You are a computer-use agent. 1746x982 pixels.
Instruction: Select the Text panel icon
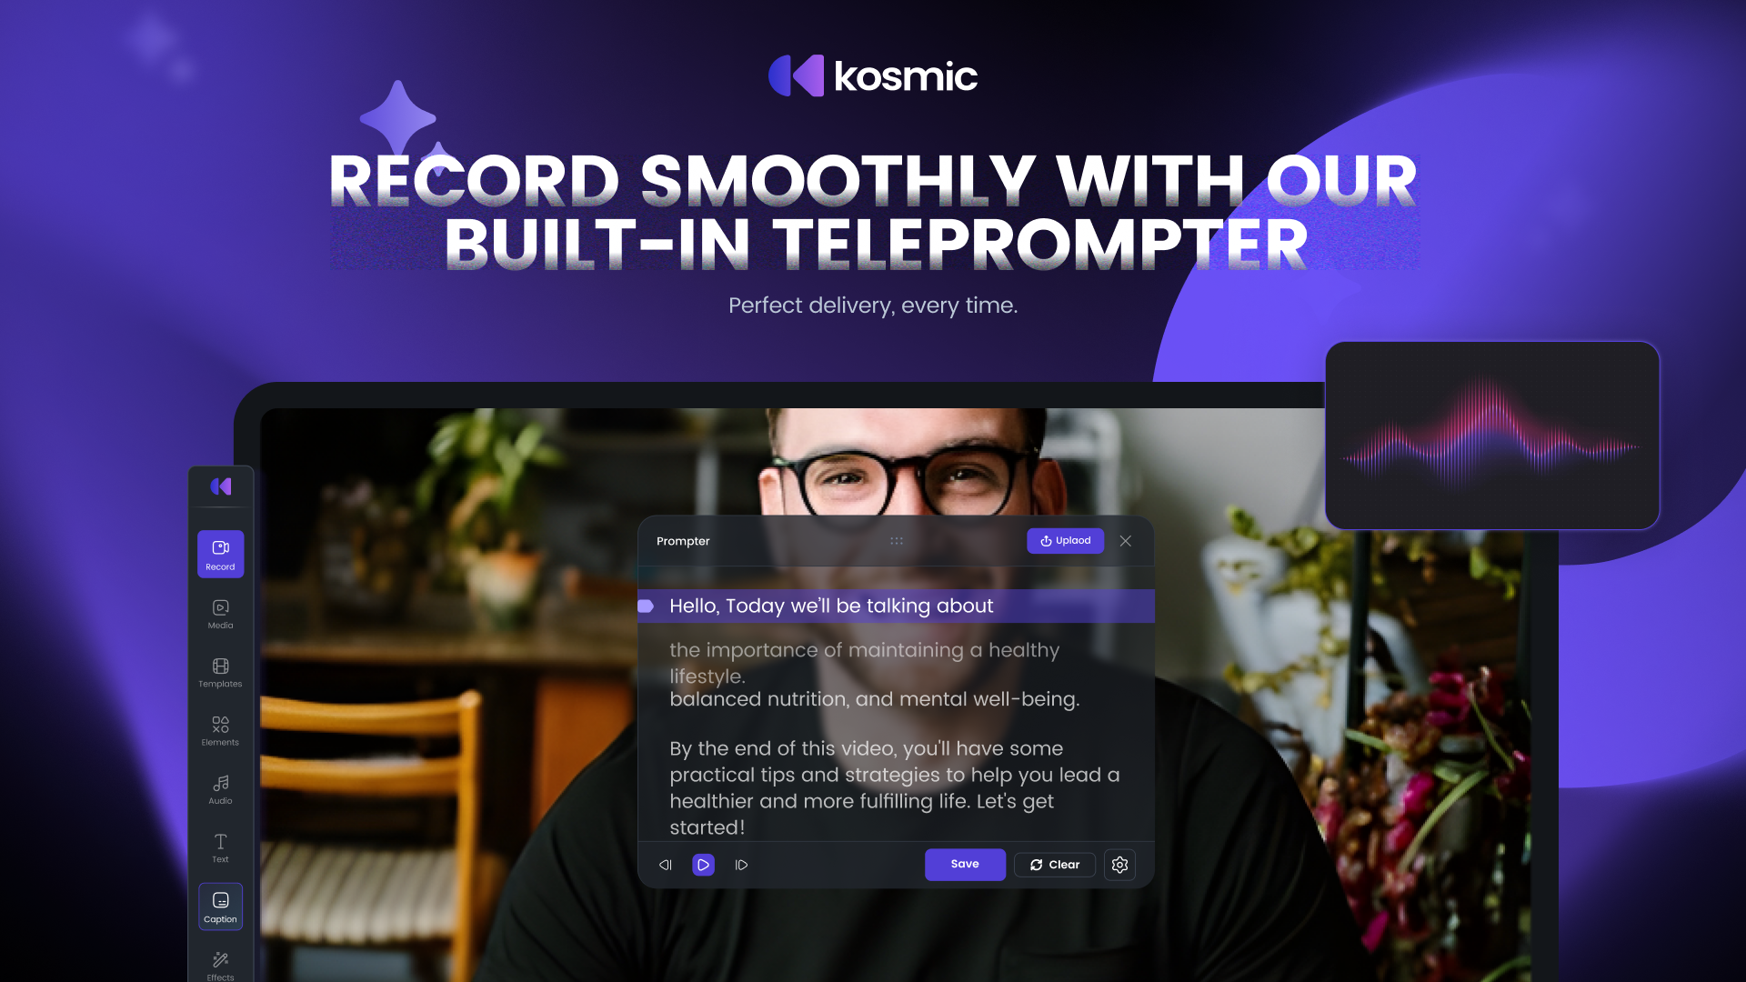221,847
